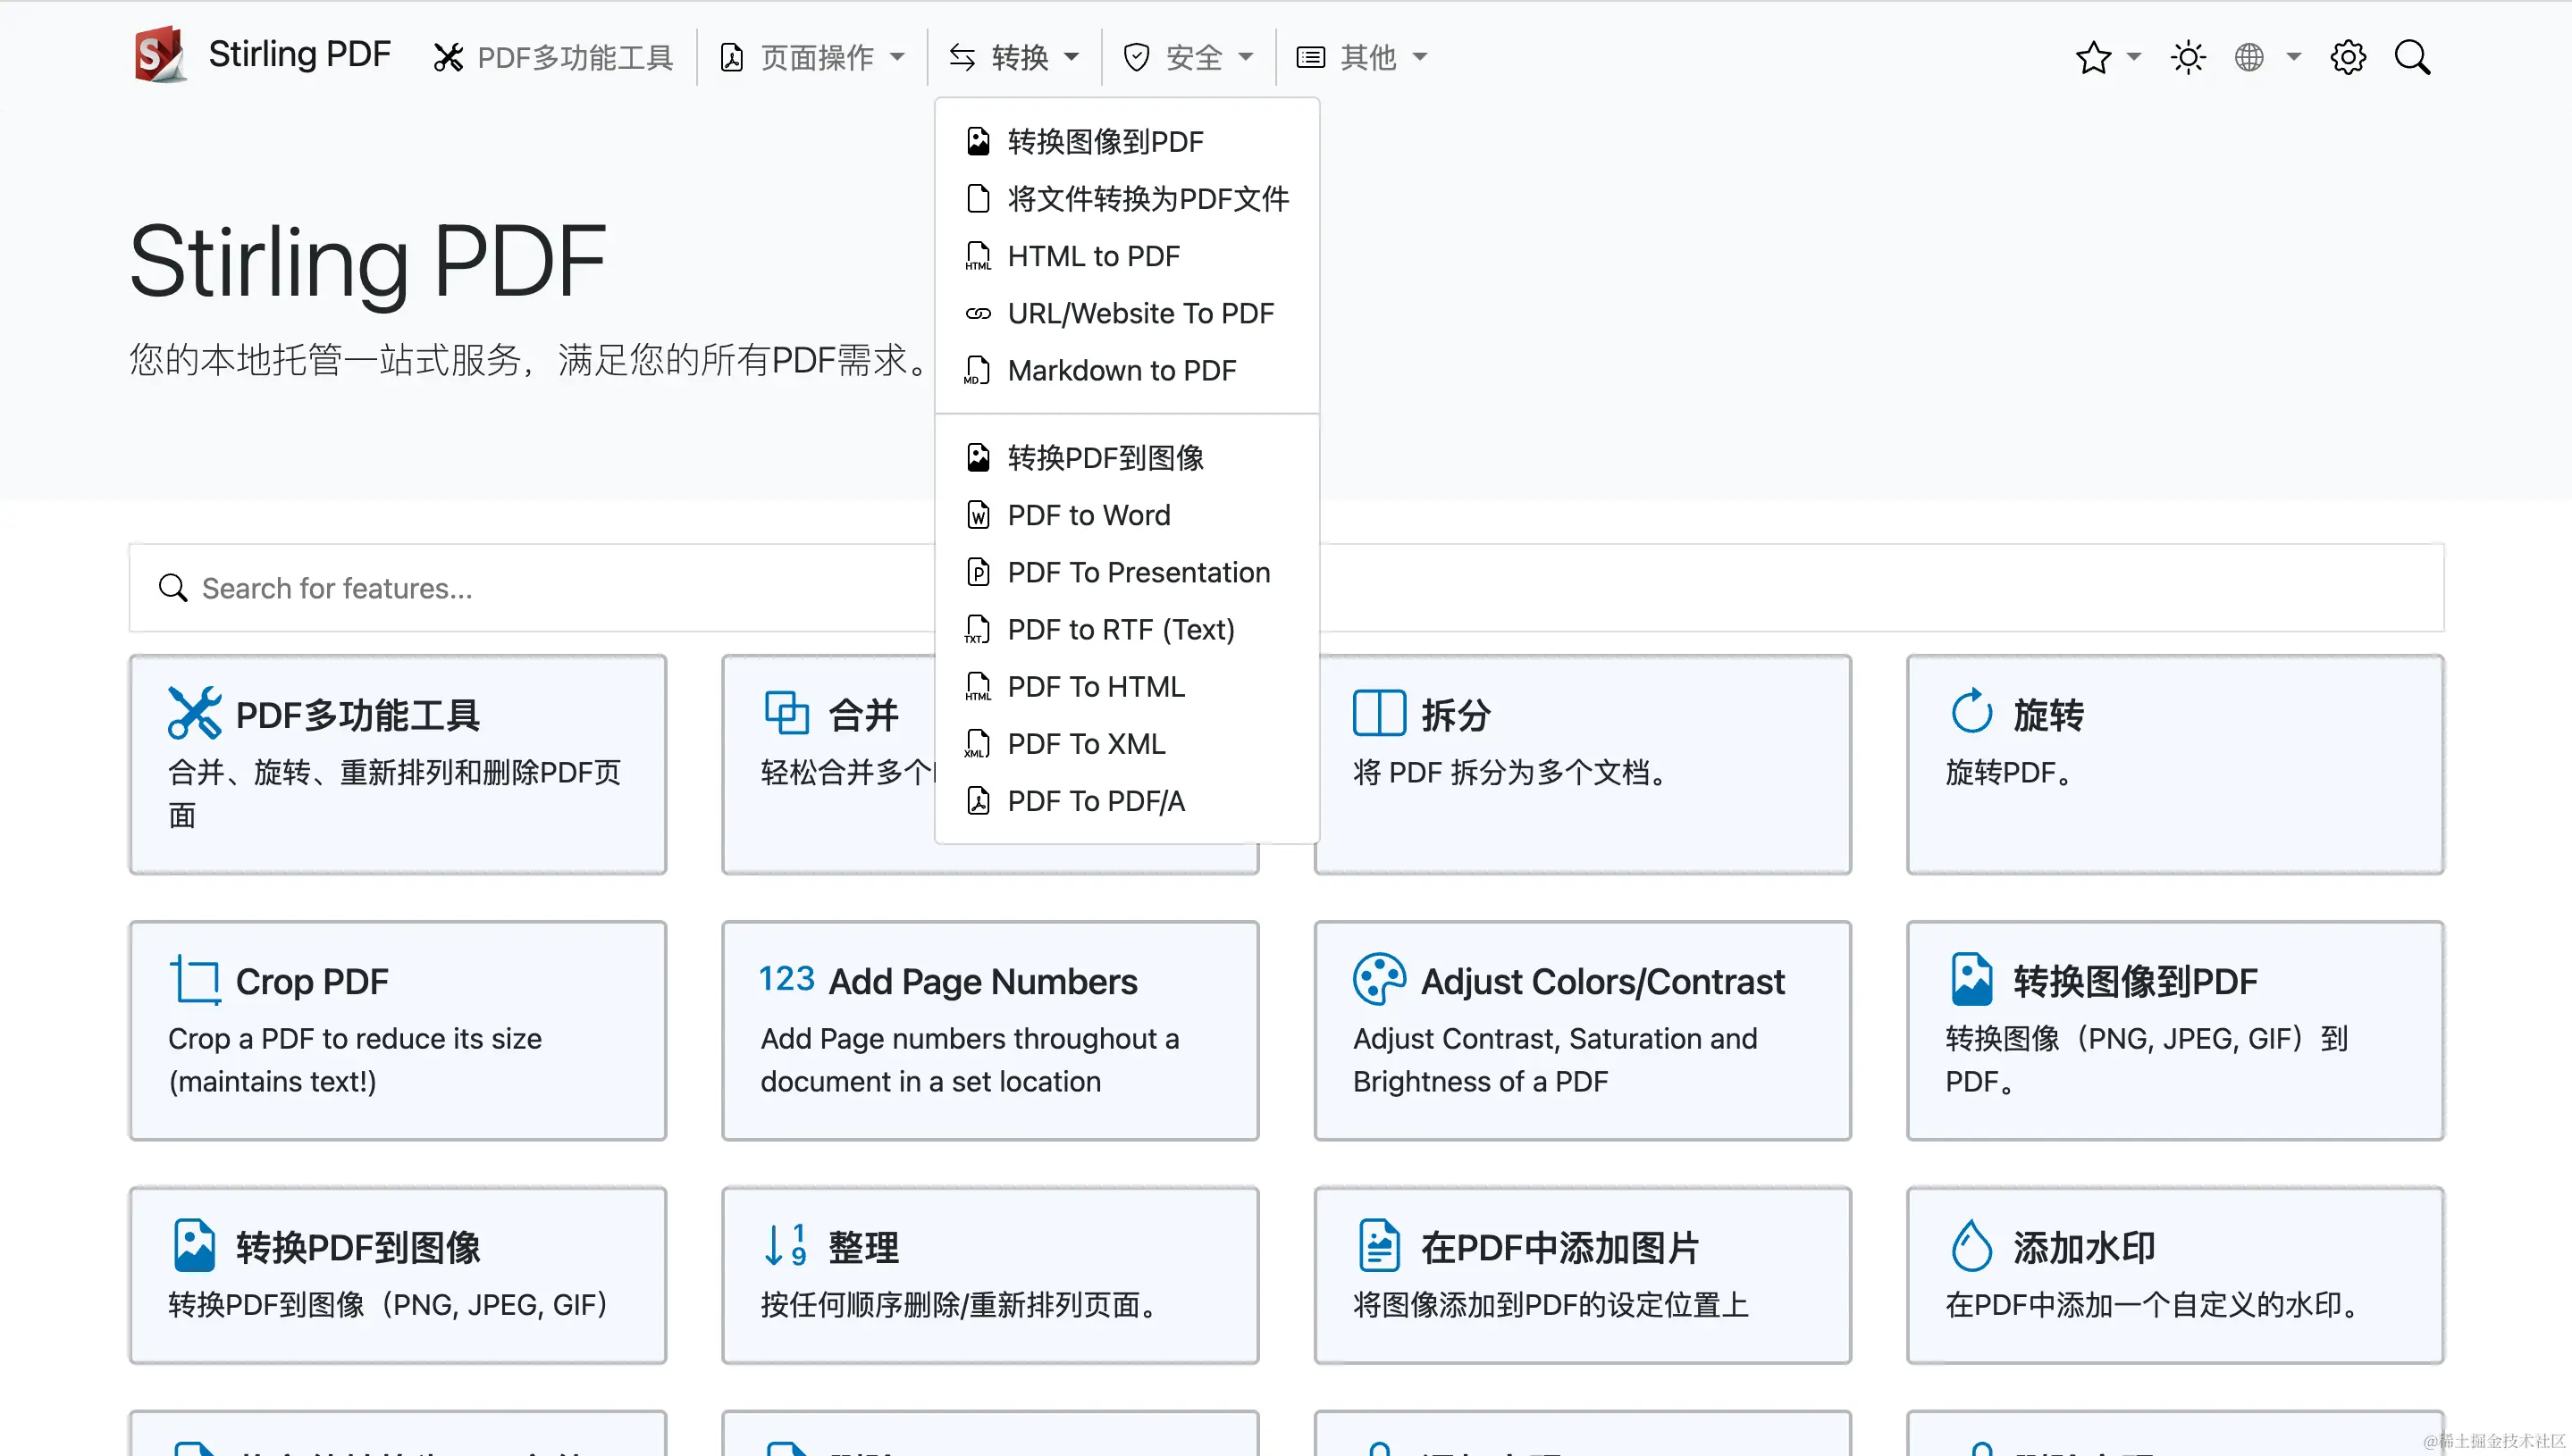This screenshot has width=2572, height=1456.
Task: Open the Adjust Colors/Contrast card
Action: 1583,1030
